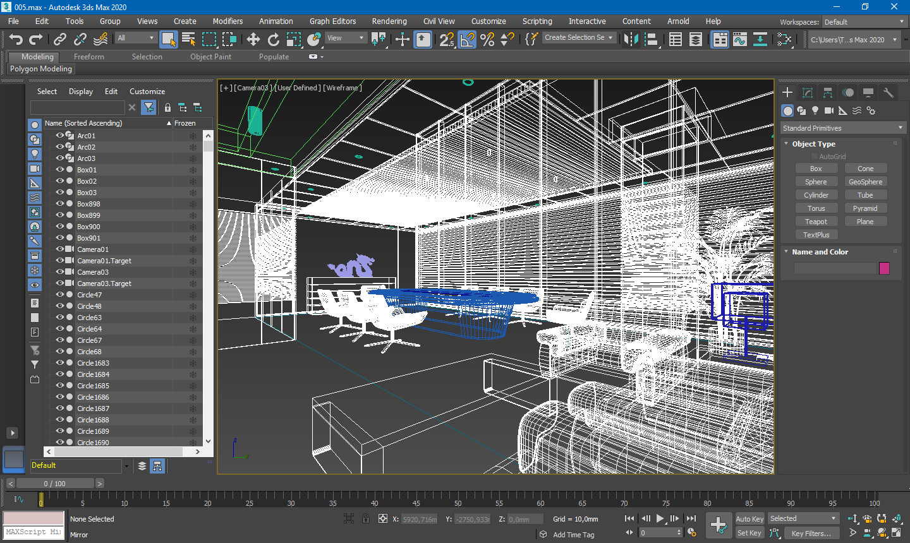Click the Teapot primitive button
Viewport: 910px width, 543px height.
tap(816, 222)
